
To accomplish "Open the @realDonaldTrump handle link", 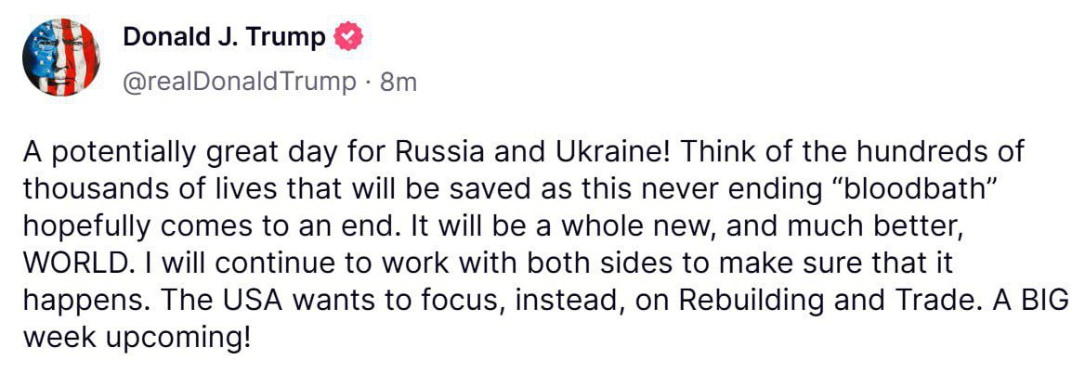I will coord(240,82).
